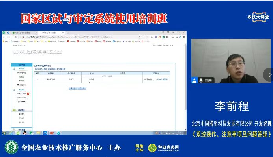Click the 360 browser taskbar icon
The height and width of the screenshot is (157, 273).
[18, 133]
